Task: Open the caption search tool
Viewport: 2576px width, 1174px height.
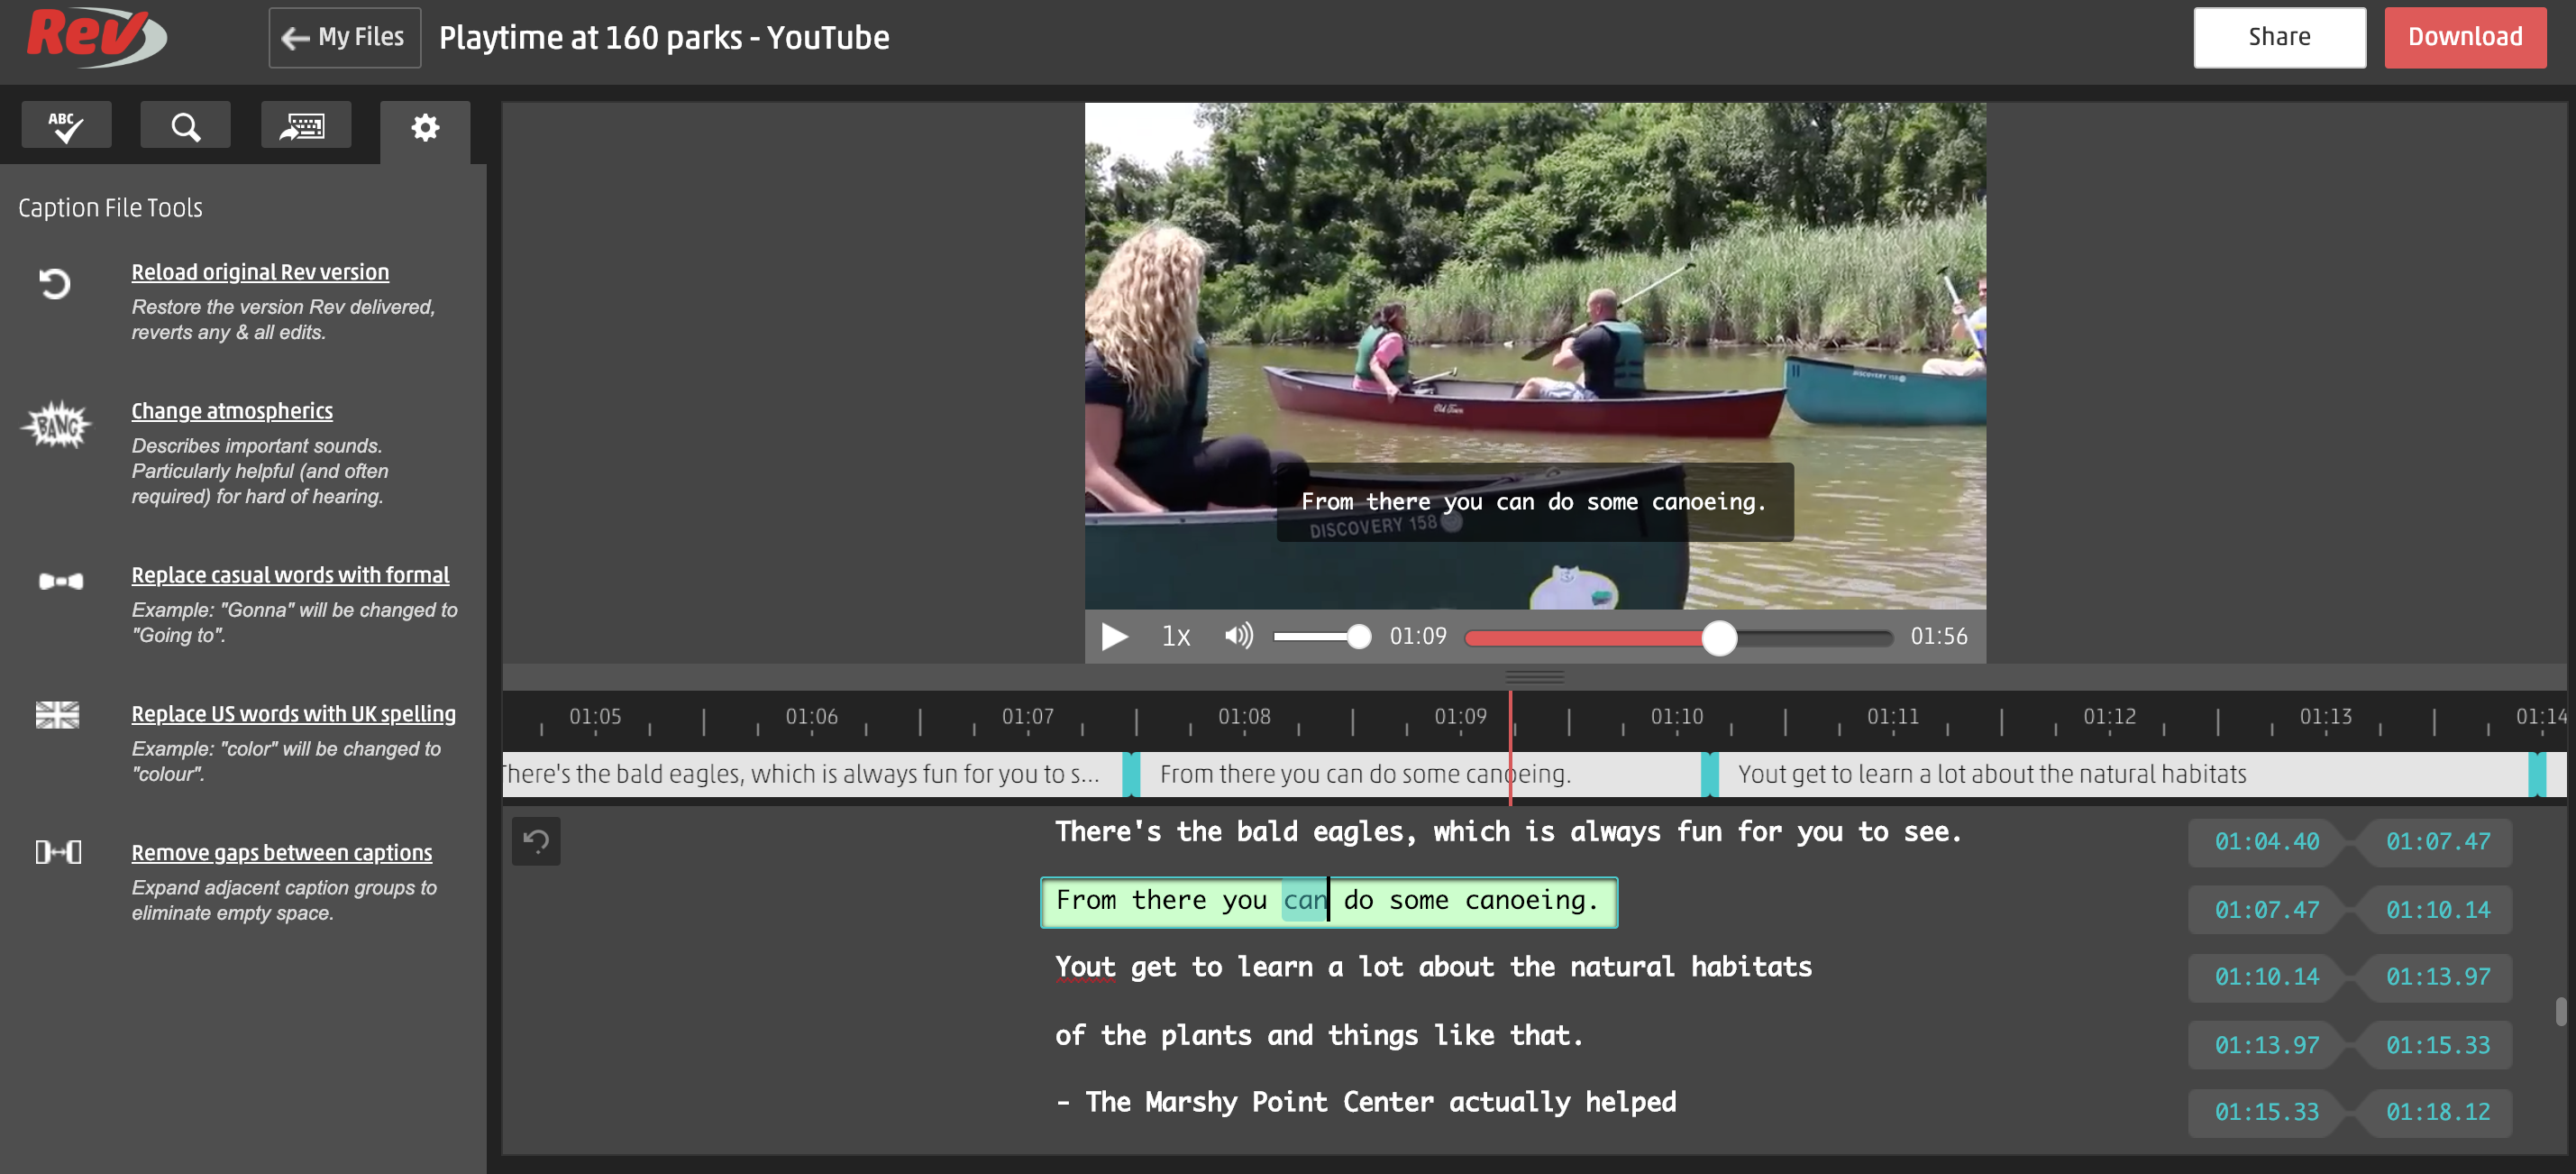Action: coord(184,124)
